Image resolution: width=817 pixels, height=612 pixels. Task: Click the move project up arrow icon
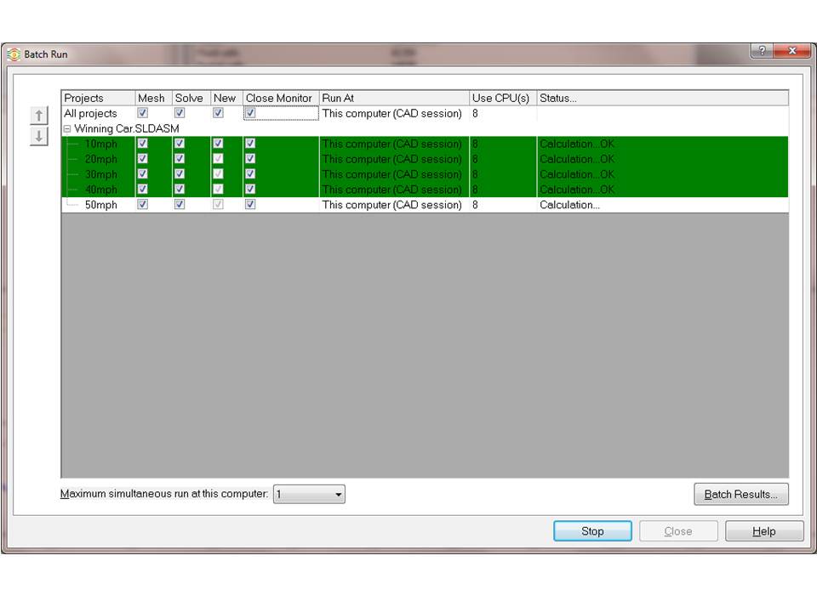(x=38, y=116)
